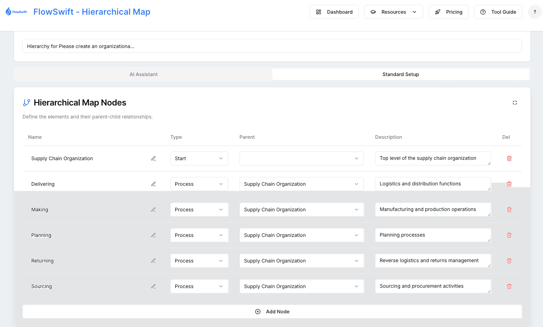Click the Manufacturing and production operations description
543x327 pixels.
tap(433, 210)
